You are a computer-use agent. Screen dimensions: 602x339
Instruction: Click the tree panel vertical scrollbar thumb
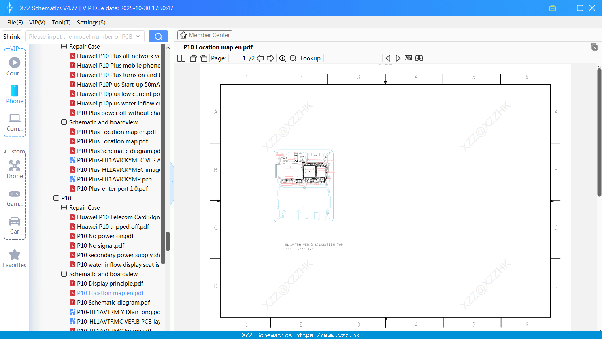[168, 241]
